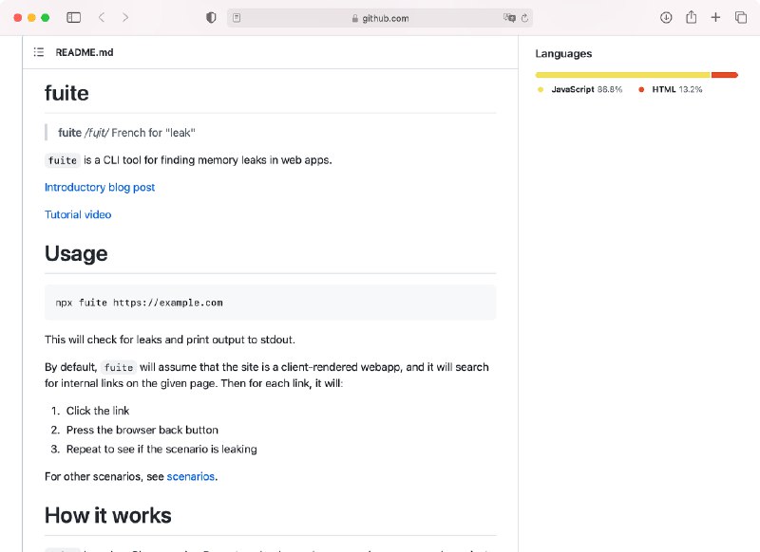
Task: Click the 'Click the link' list item
Action: [x=98, y=411]
